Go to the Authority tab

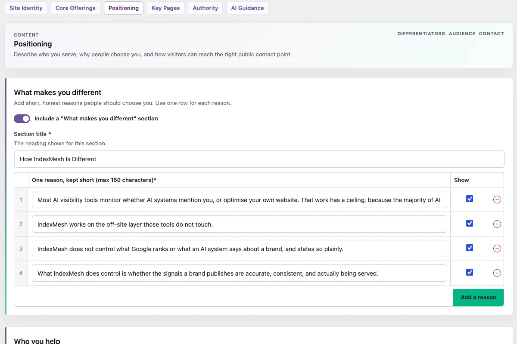coord(206,8)
